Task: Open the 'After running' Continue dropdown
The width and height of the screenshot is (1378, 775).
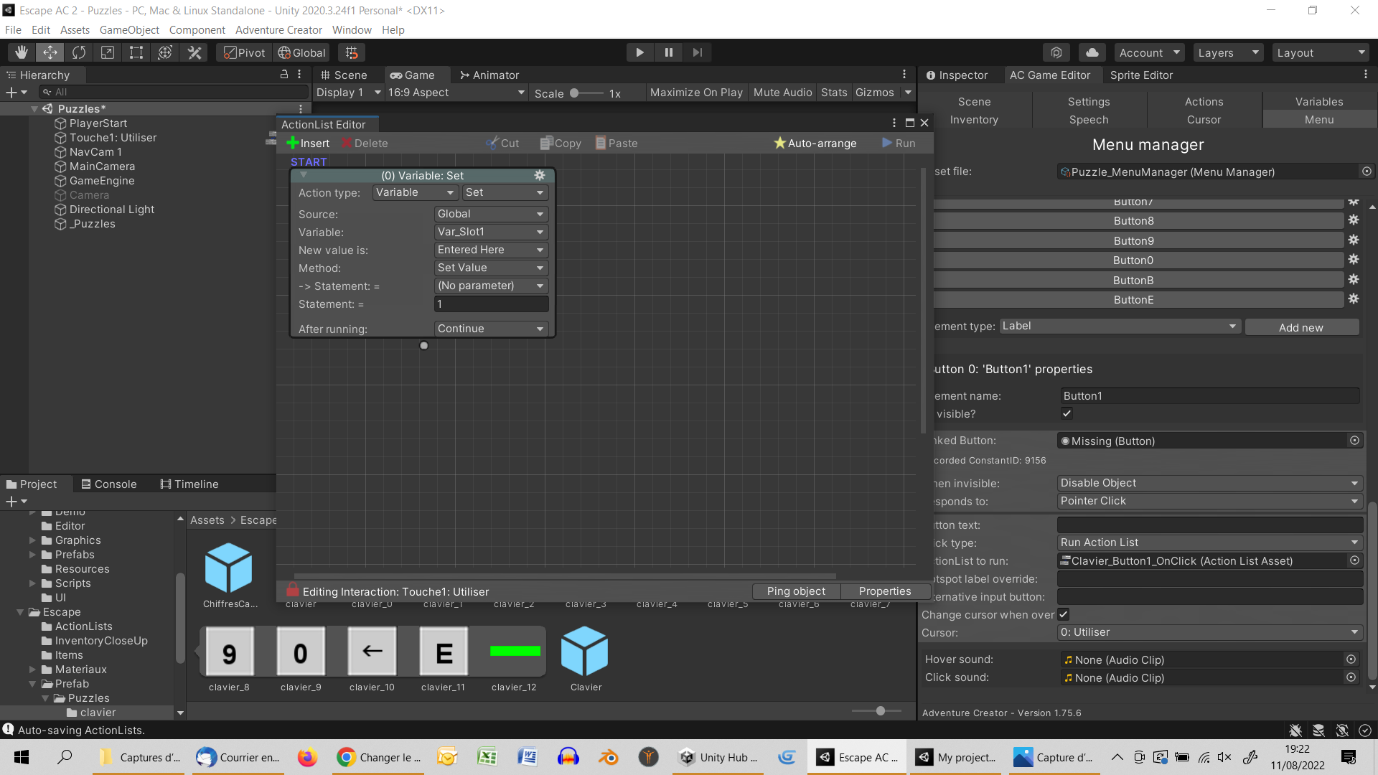Action: pos(491,329)
